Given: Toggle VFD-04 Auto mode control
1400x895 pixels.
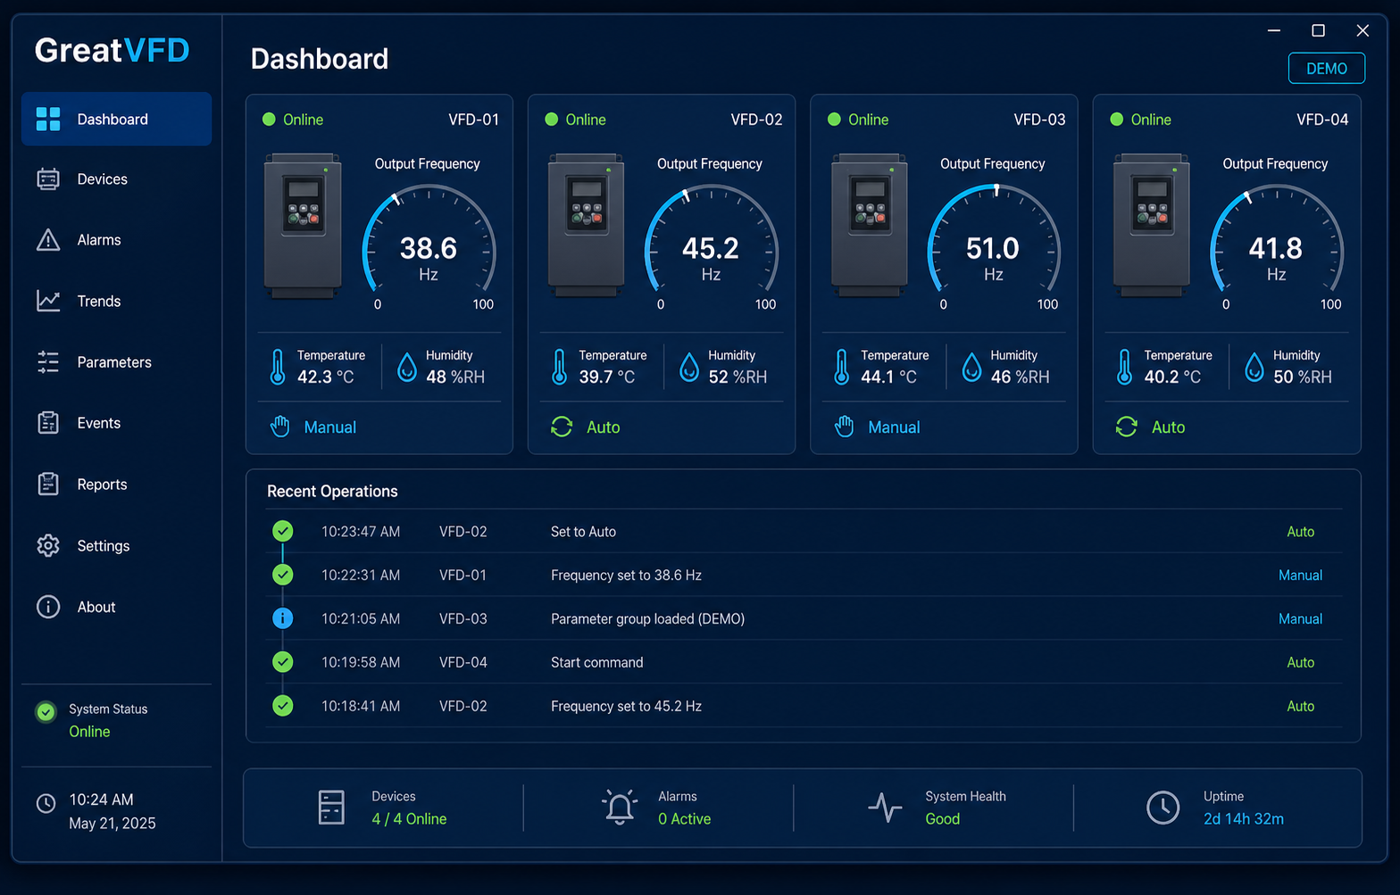Looking at the screenshot, I should tap(1150, 427).
